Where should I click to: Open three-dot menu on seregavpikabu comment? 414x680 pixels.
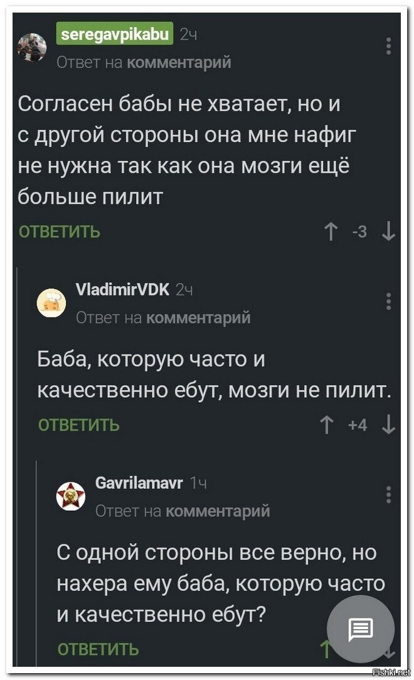(x=388, y=46)
